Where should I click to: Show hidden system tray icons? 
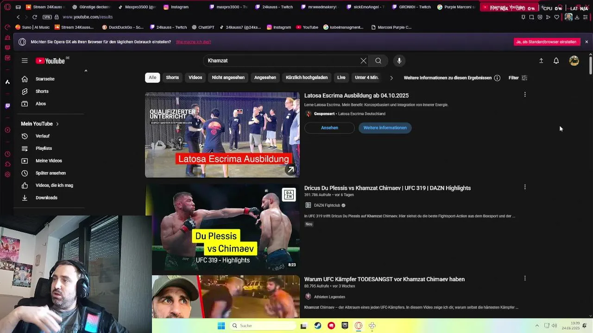tap(537, 326)
